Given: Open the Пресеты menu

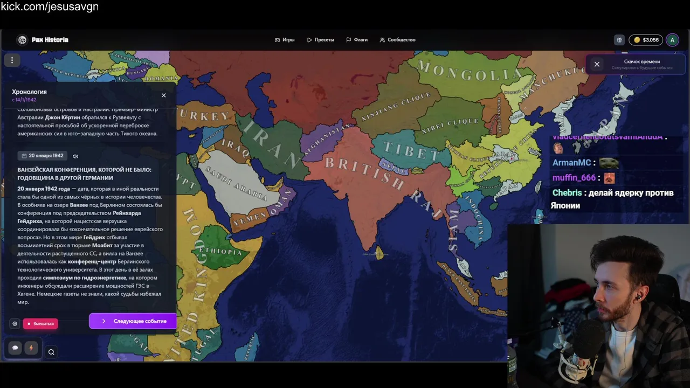Looking at the screenshot, I should (321, 40).
